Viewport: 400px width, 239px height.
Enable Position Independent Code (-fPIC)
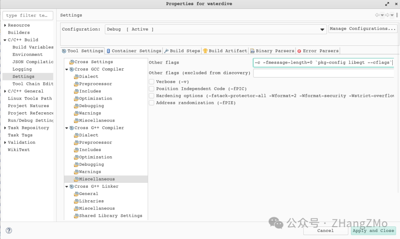click(x=151, y=89)
